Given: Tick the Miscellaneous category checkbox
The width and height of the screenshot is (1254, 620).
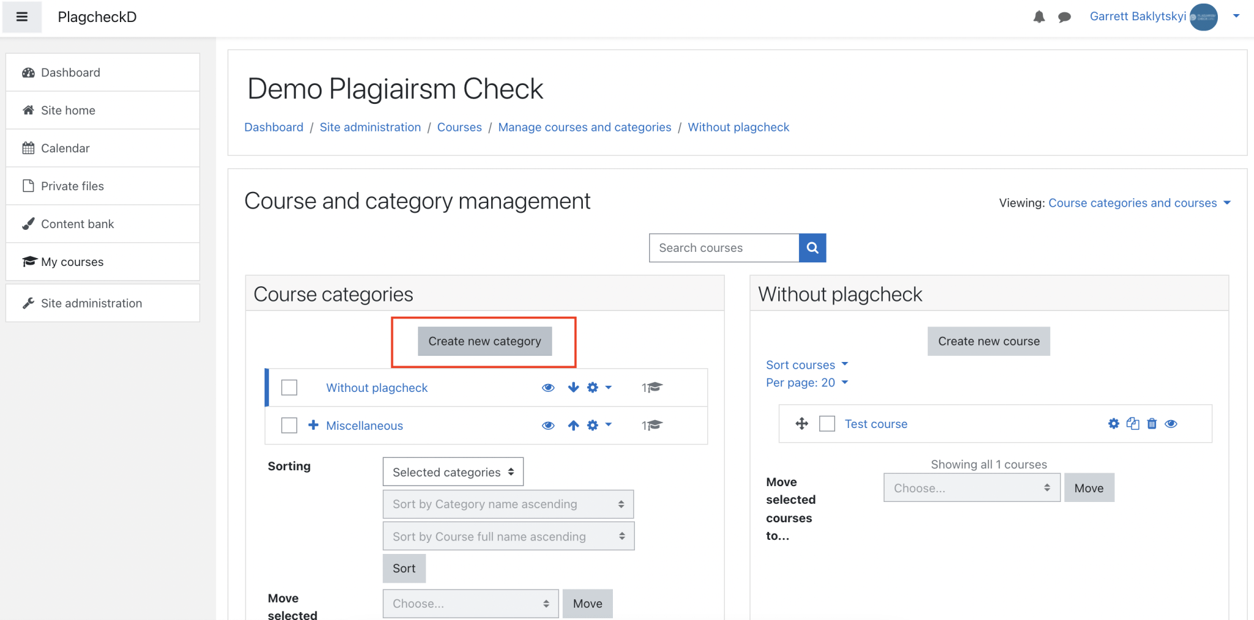Looking at the screenshot, I should (288, 425).
